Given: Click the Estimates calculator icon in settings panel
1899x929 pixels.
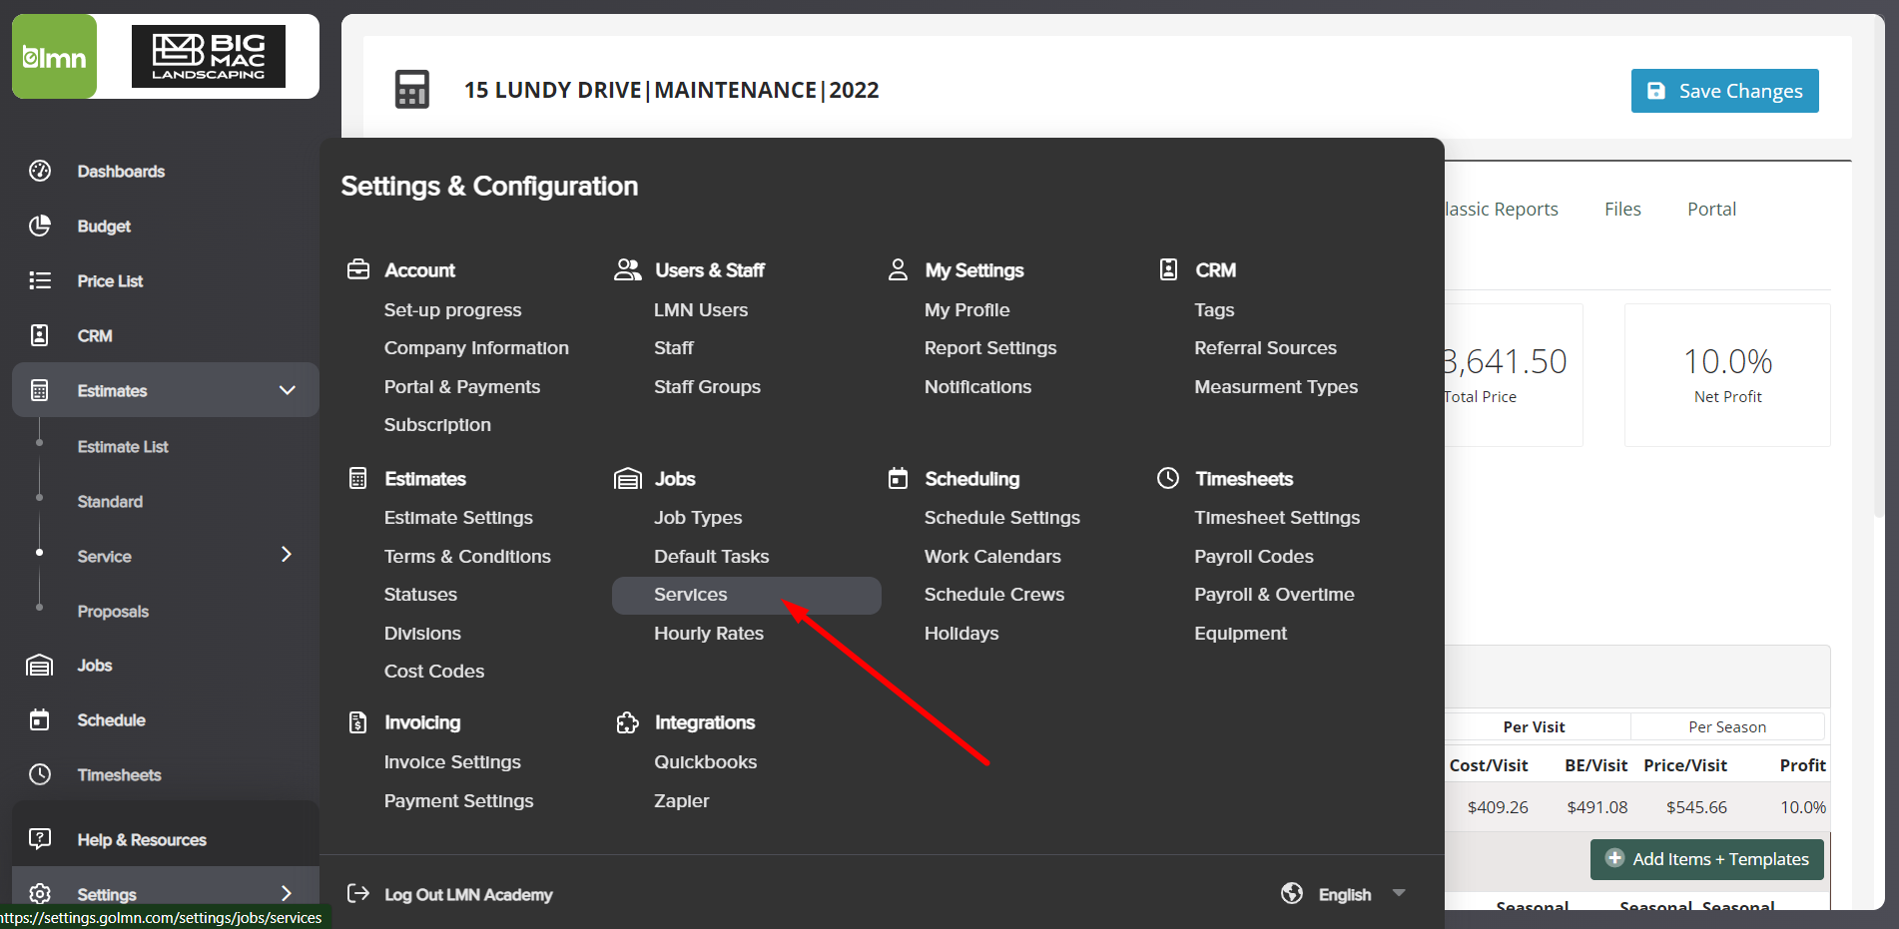Looking at the screenshot, I should point(358,478).
